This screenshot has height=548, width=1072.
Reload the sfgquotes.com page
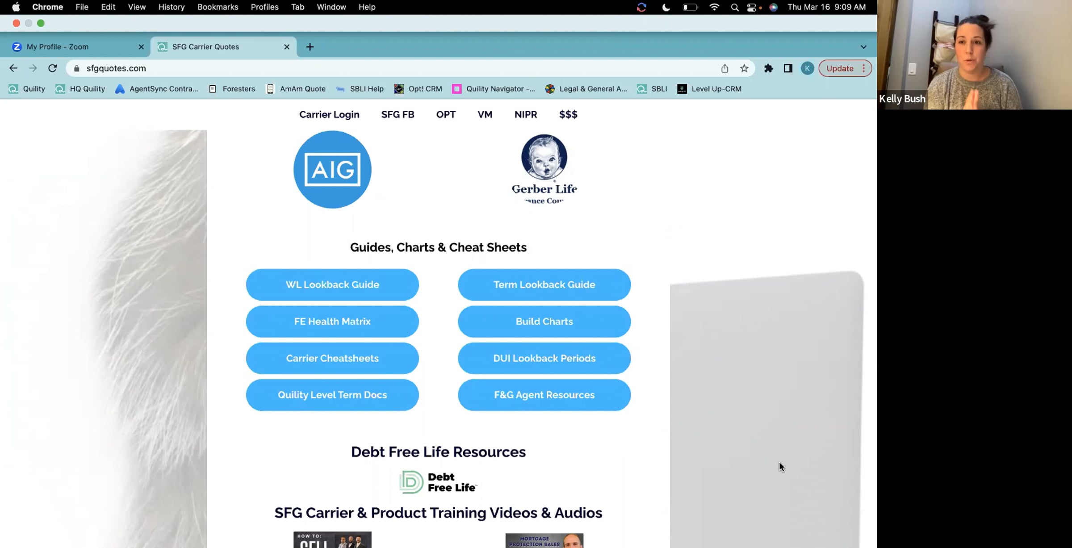click(52, 68)
